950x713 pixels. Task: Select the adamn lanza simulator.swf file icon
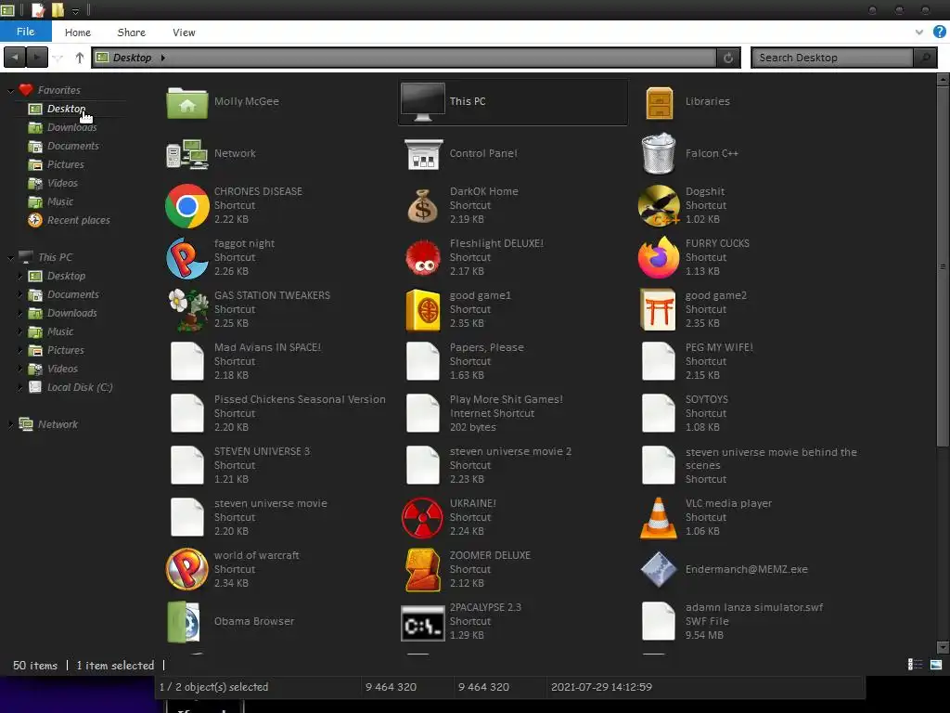[x=659, y=621]
